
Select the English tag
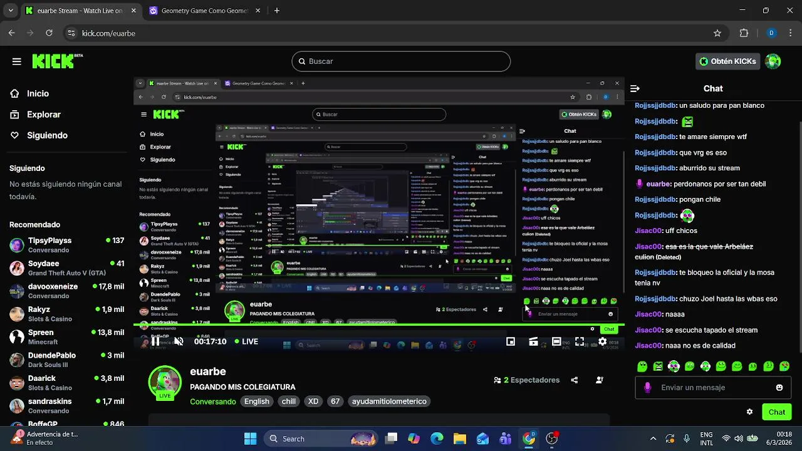(257, 402)
